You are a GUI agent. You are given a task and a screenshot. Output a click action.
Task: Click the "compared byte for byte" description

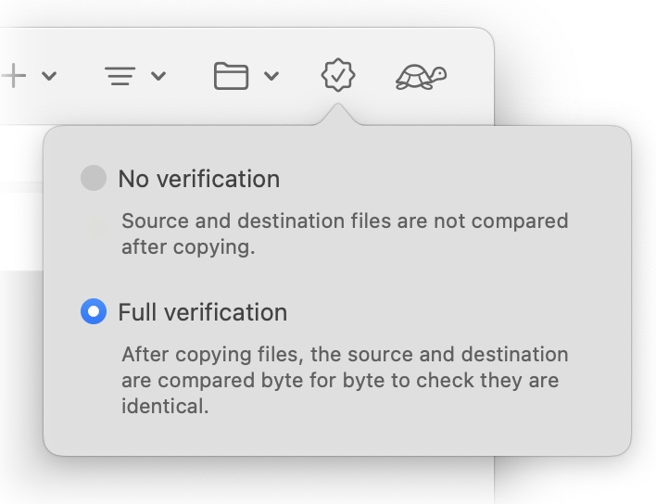(x=345, y=381)
